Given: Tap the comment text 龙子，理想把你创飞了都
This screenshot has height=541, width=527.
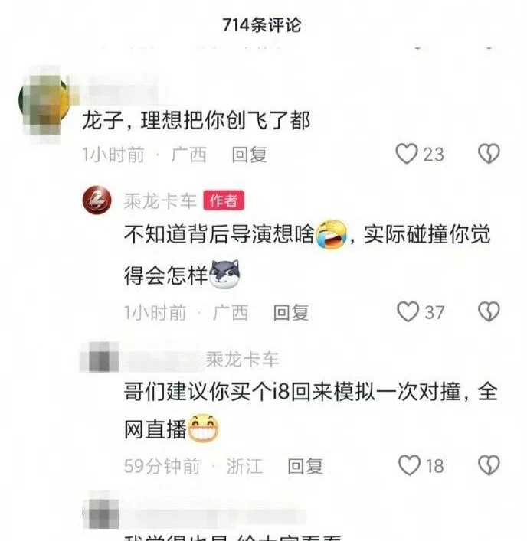Looking at the screenshot, I should [196, 121].
